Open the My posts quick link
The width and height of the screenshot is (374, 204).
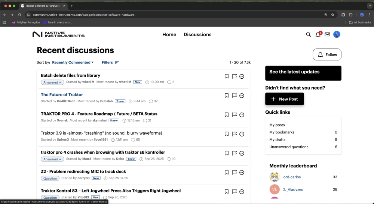click(x=277, y=125)
